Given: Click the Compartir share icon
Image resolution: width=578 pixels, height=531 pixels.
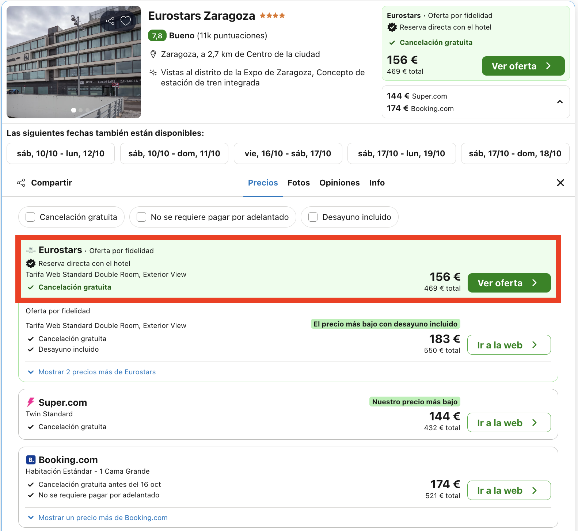Looking at the screenshot, I should (21, 183).
